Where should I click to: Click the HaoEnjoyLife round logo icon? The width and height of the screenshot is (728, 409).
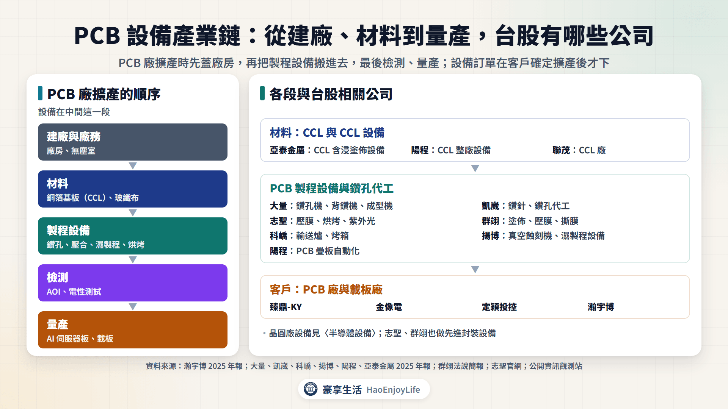click(x=311, y=389)
